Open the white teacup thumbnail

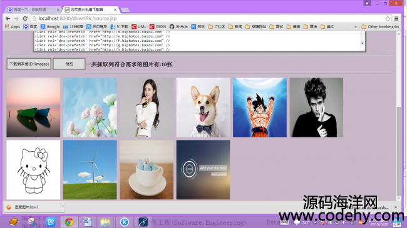coord(147,170)
